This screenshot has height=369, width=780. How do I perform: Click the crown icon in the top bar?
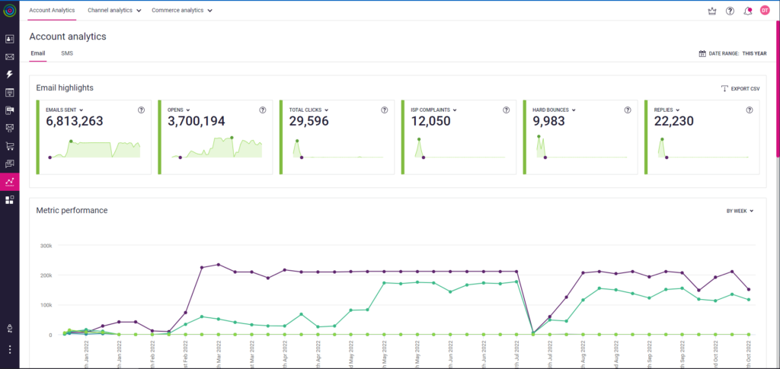(x=712, y=11)
